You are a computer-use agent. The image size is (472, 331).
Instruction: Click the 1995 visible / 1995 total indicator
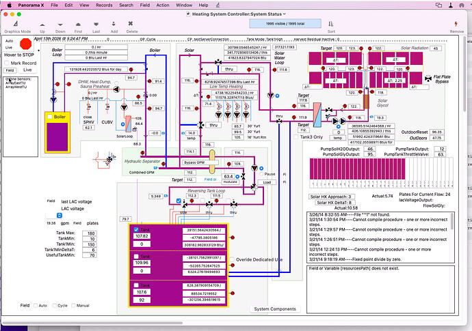tap(285, 23)
